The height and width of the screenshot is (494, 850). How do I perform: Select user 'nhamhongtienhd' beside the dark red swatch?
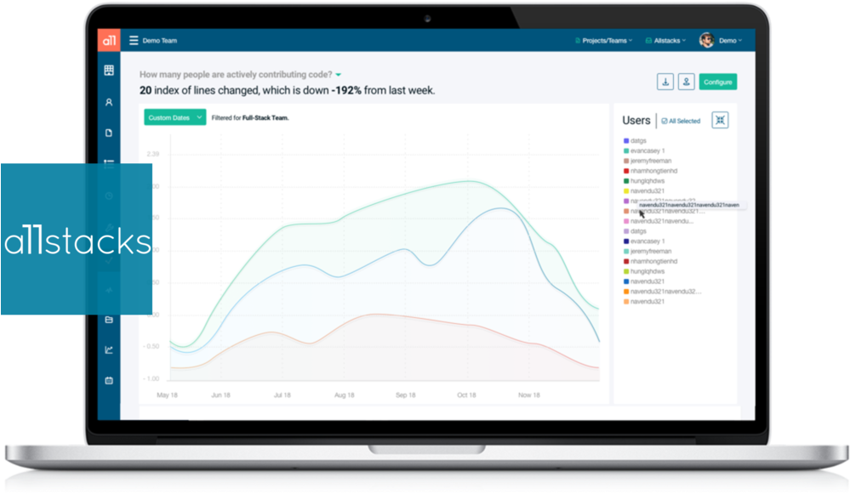pos(653,261)
